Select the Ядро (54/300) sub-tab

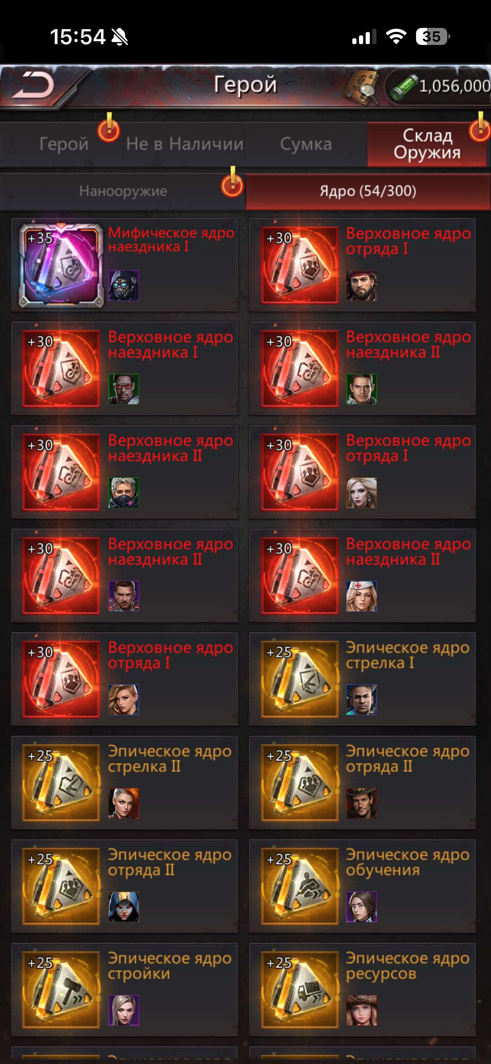pos(368,191)
